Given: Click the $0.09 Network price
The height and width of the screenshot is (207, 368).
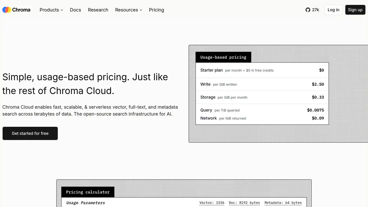Looking at the screenshot, I should pyautogui.click(x=318, y=118).
